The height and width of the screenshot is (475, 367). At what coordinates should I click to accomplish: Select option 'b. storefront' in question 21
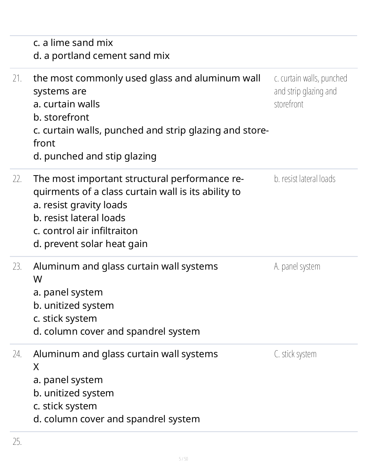click(61, 118)
